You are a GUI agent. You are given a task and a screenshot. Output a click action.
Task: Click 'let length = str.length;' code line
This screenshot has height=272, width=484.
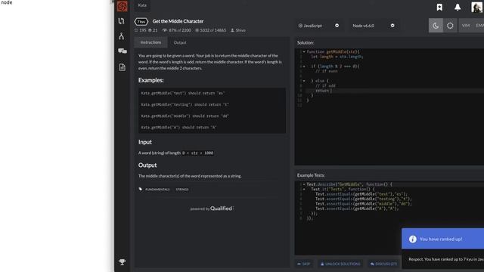coord(337,57)
